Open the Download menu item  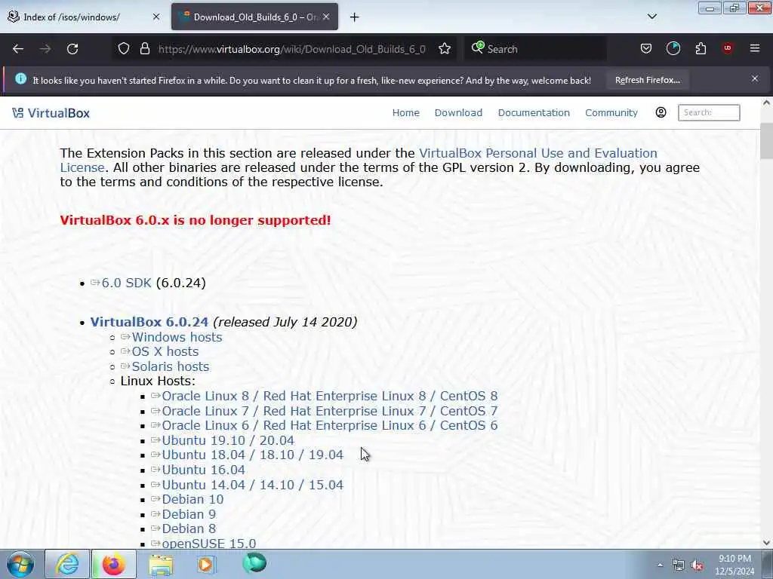[x=458, y=113]
